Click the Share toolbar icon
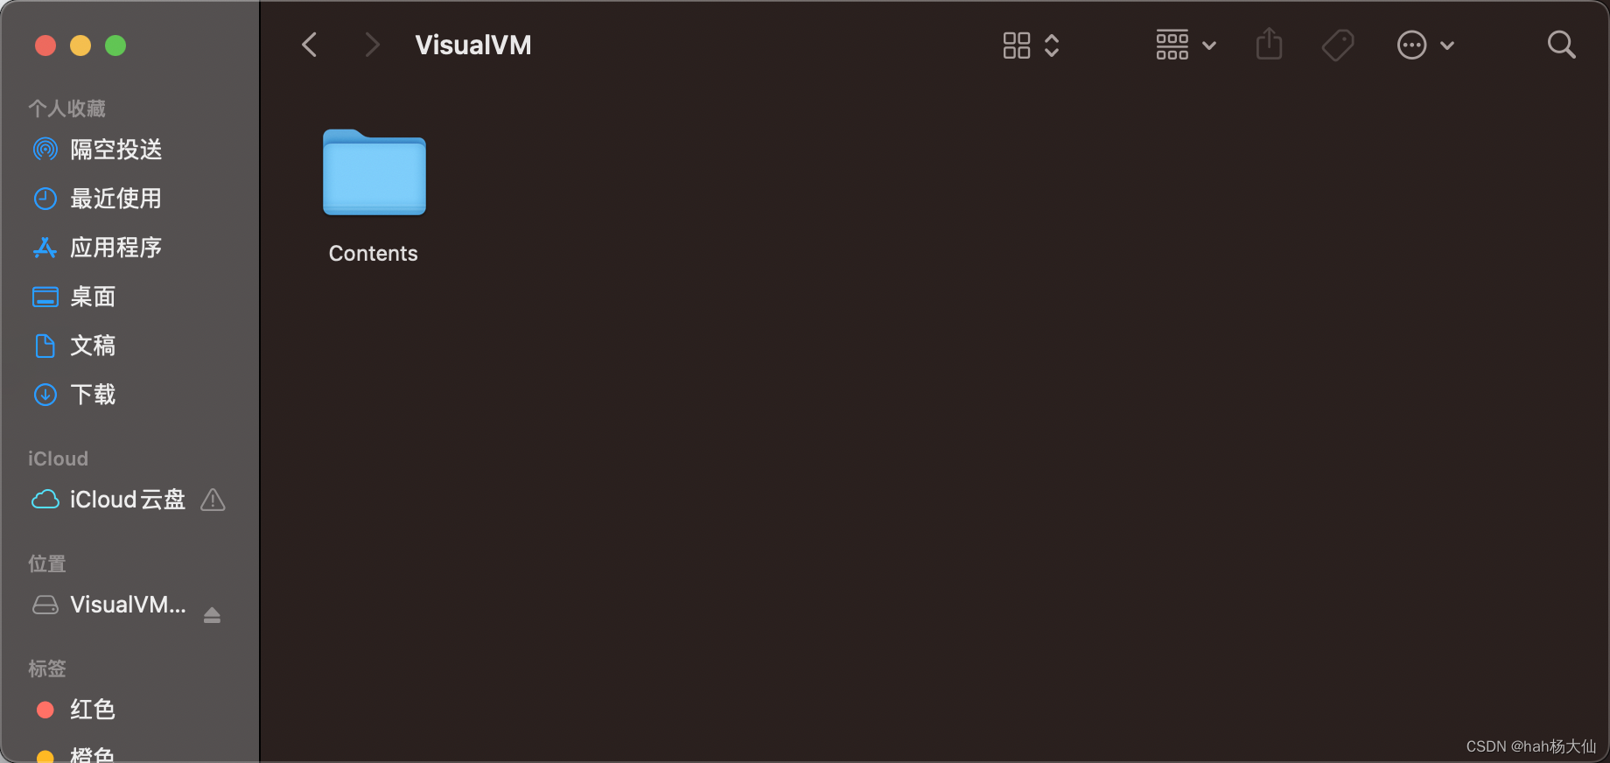This screenshot has height=763, width=1610. [1269, 44]
